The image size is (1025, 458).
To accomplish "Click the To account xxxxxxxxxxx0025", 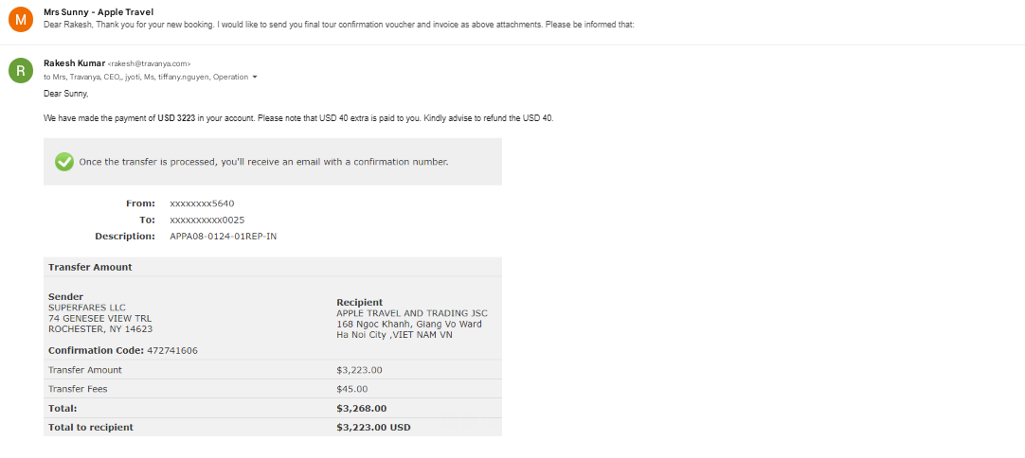I will tap(207, 220).
